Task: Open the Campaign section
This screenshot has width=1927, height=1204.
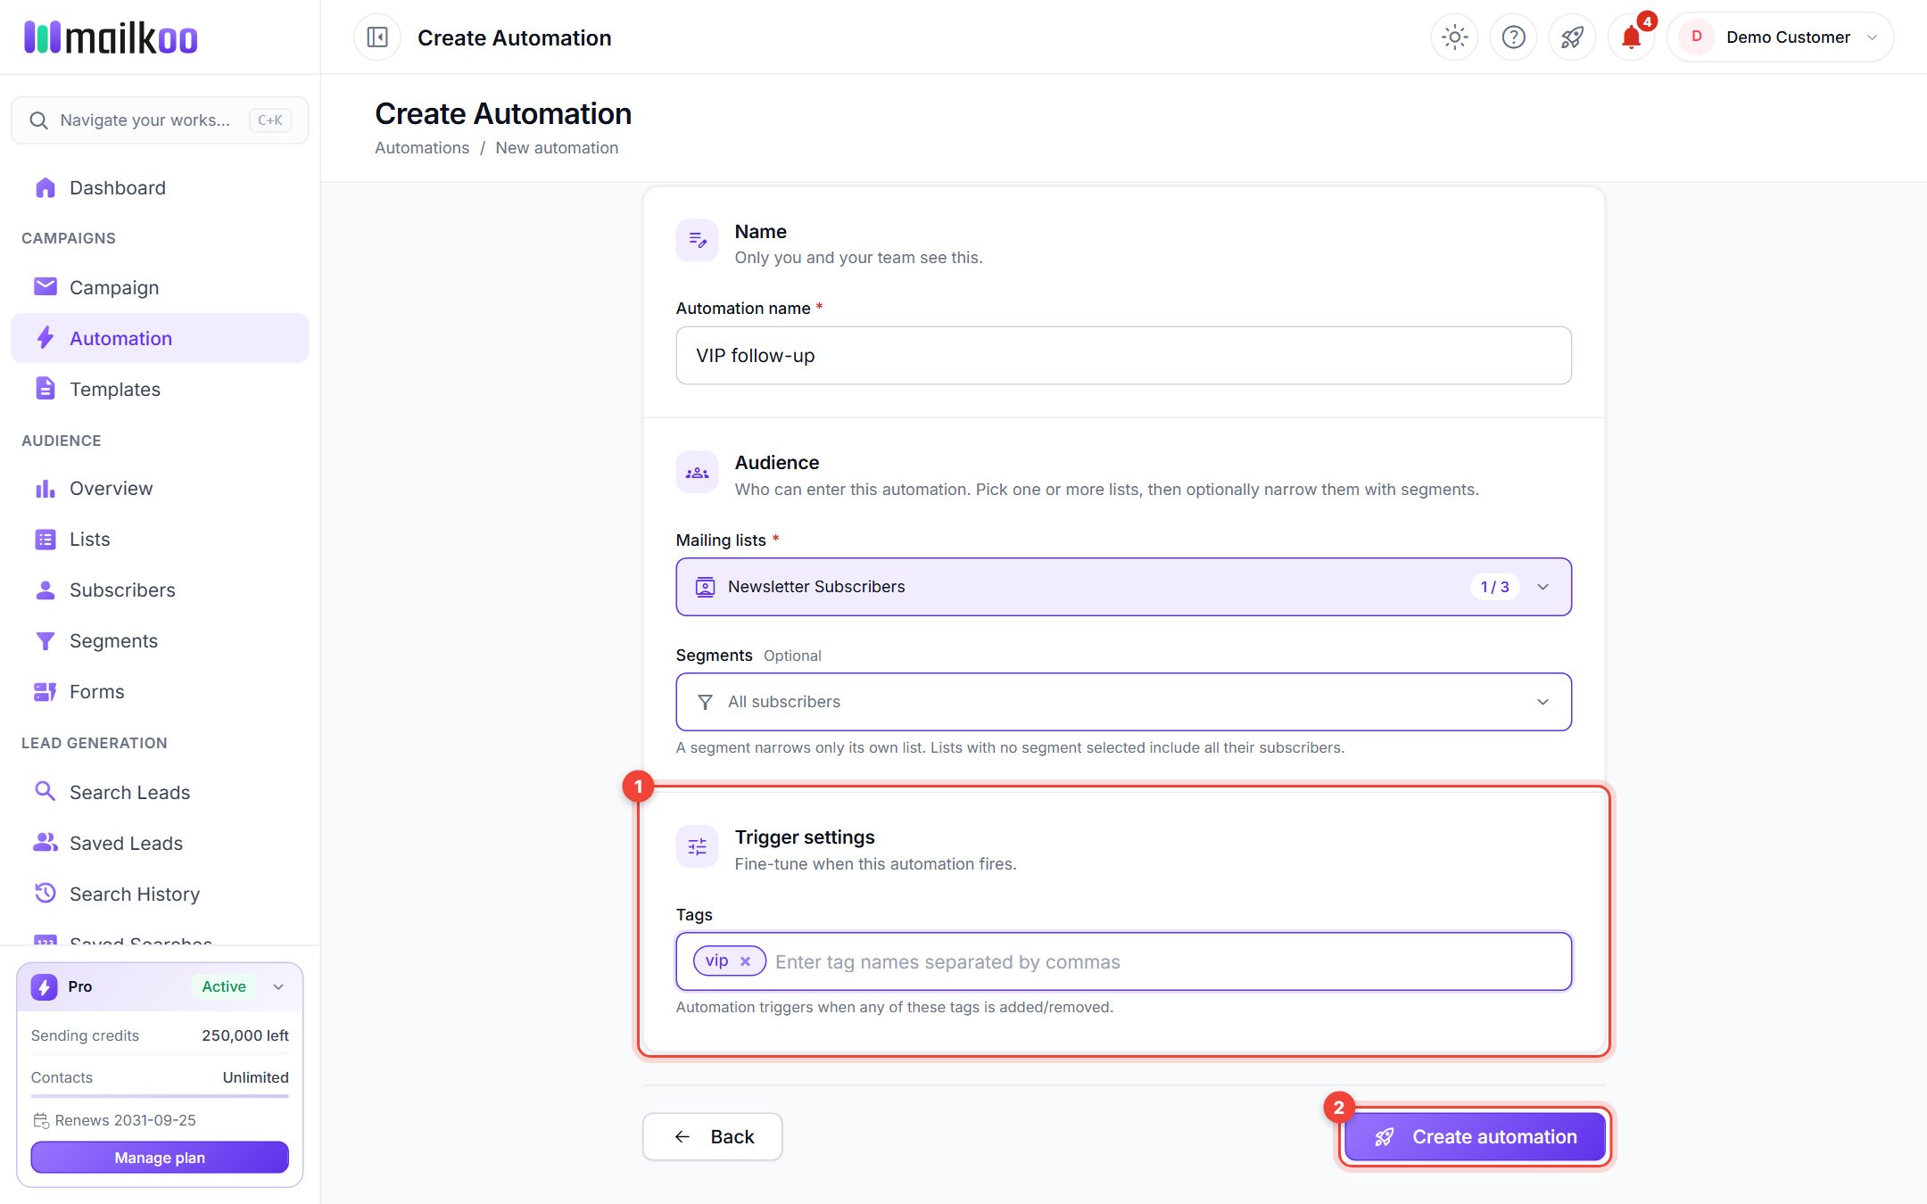Action: (x=160, y=288)
